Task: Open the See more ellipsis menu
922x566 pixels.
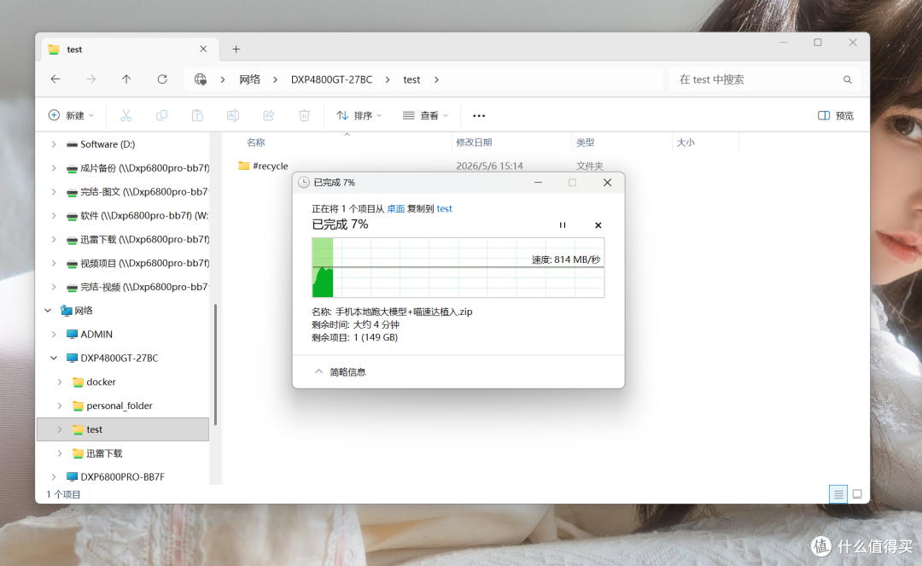Action: tap(479, 116)
